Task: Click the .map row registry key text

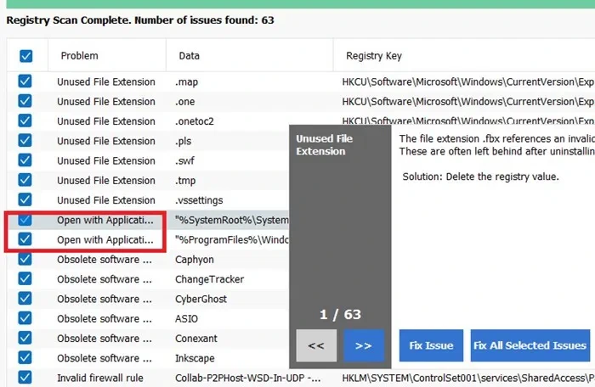Action: tap(467, 81)
